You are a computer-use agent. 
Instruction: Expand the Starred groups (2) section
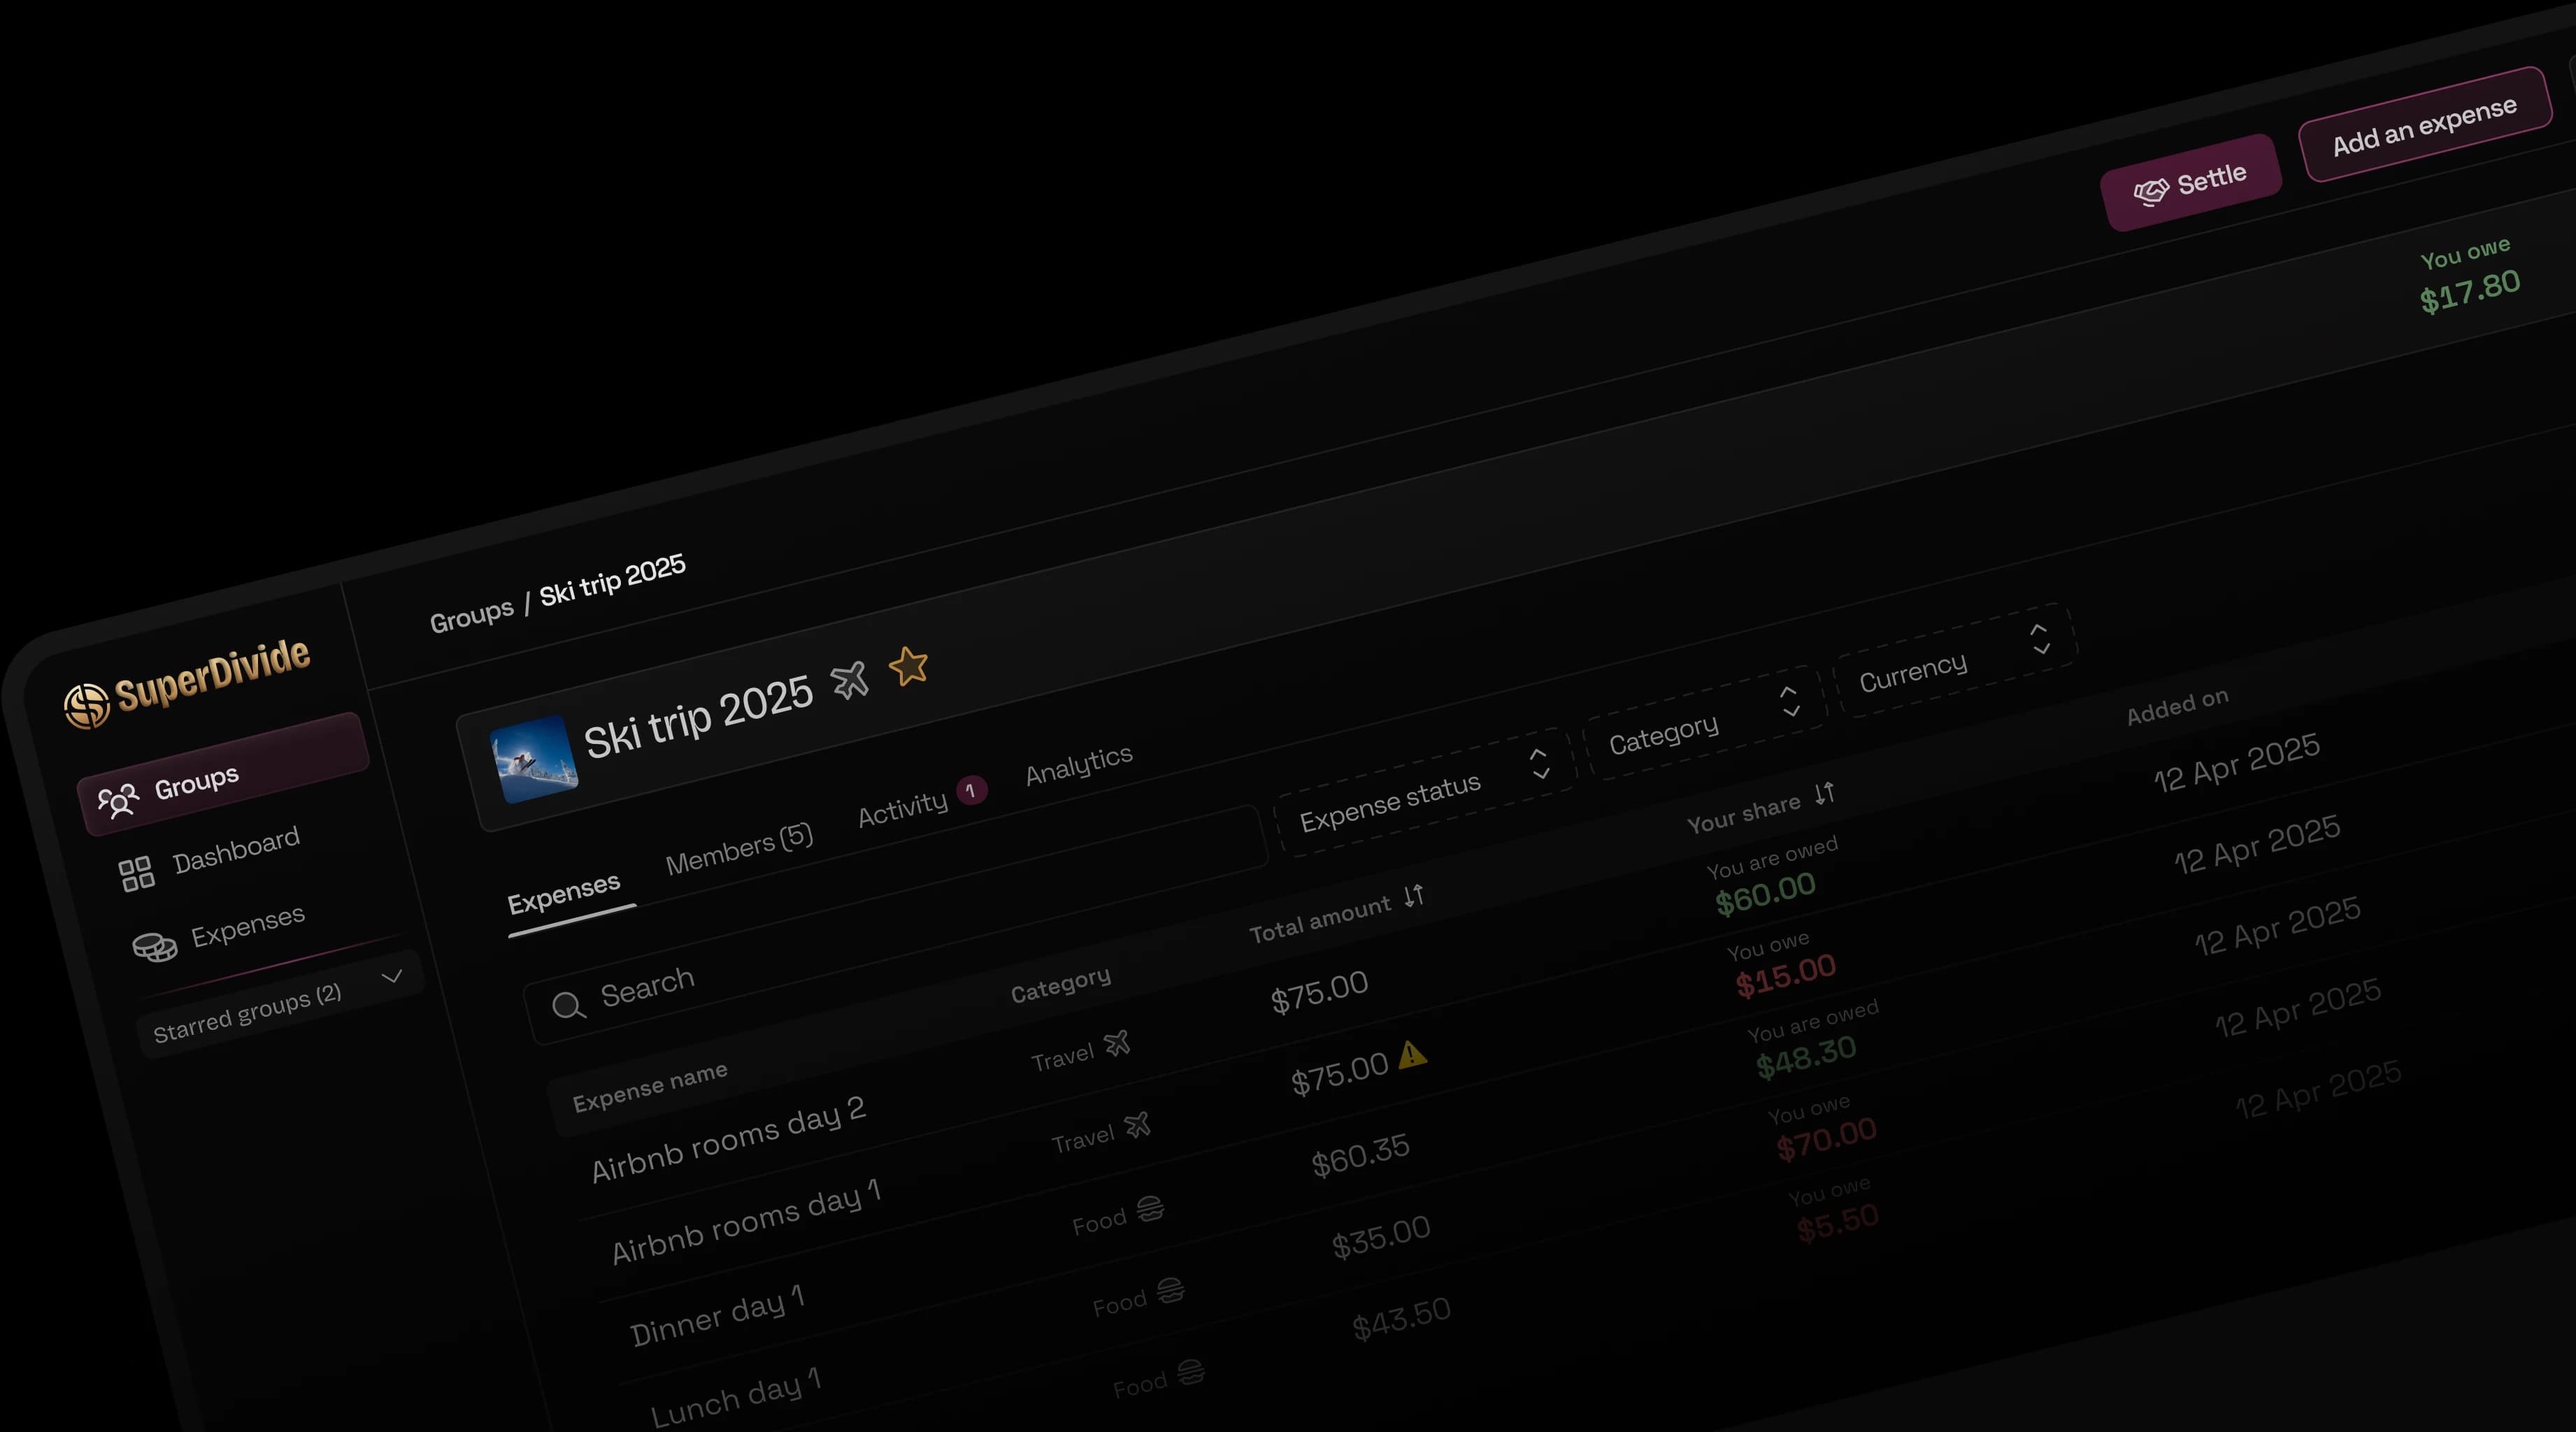coord(281,1003)
